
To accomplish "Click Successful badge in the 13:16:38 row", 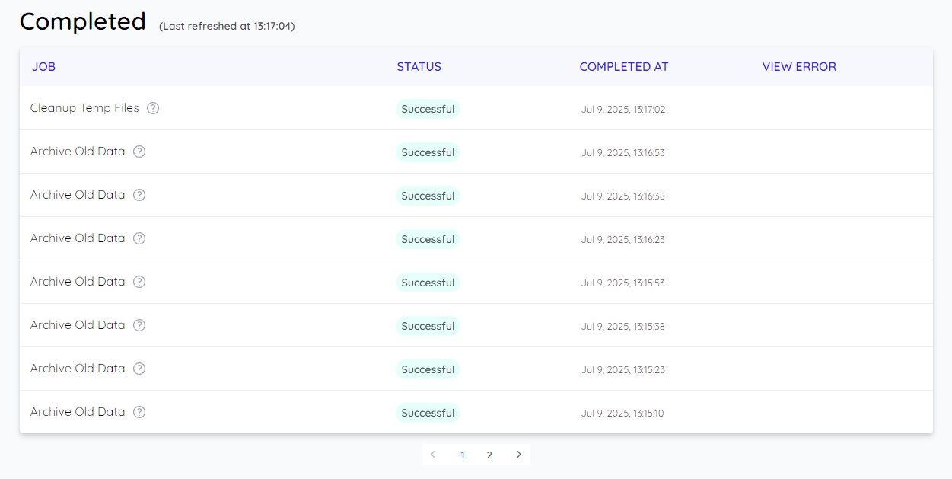I will coord(428,196).
